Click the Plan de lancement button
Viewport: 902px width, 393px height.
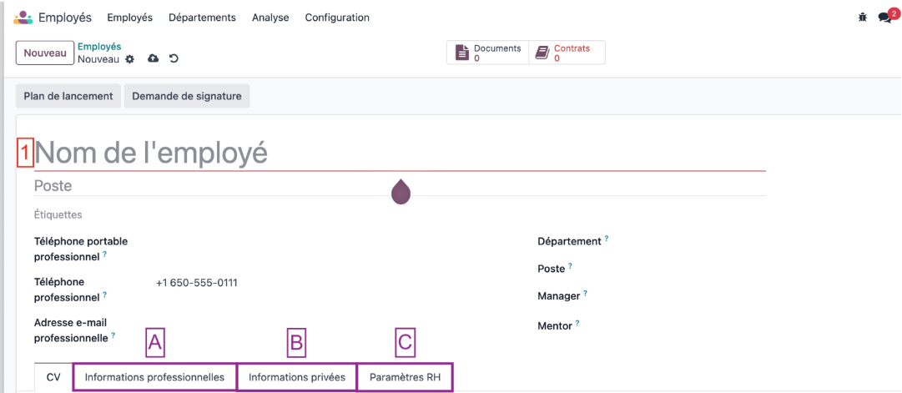(68, 96)
